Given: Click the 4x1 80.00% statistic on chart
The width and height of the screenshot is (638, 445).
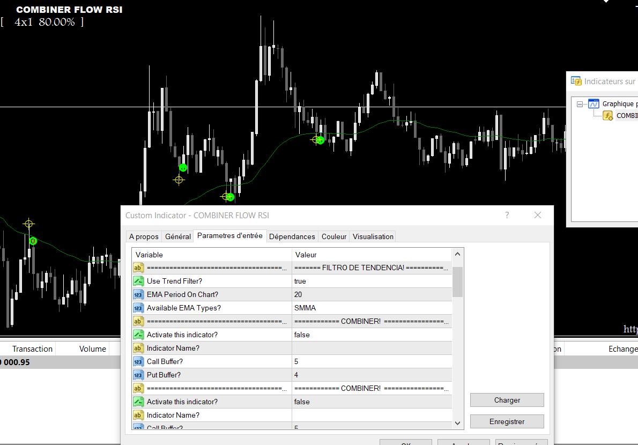Looking at the screenshot, I should point(44,22).
